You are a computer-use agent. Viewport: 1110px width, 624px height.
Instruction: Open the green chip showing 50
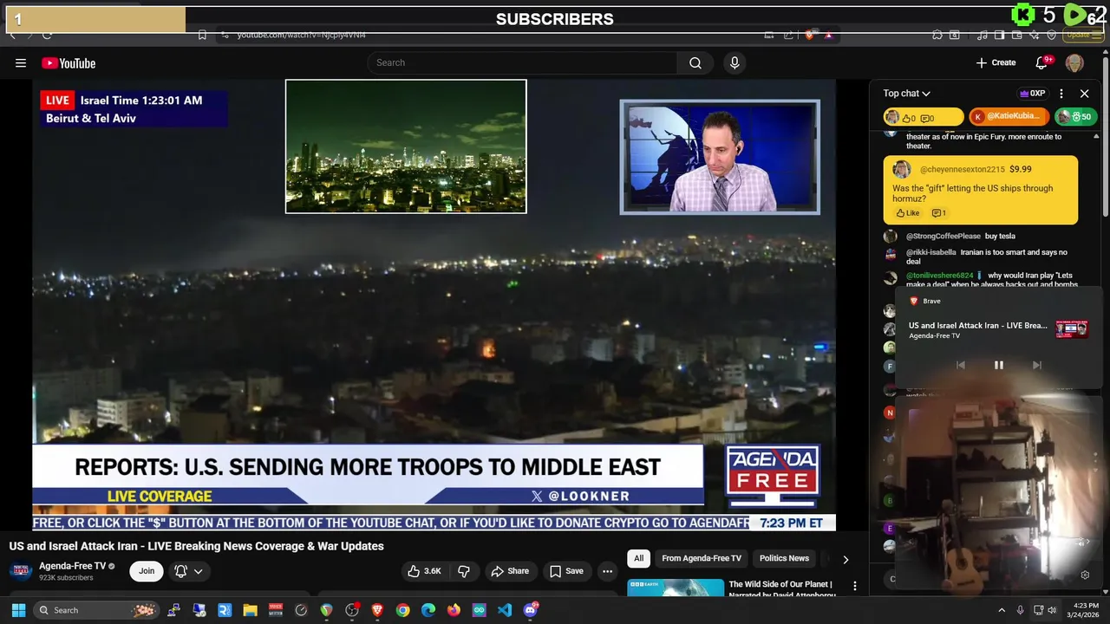pyautogui.click(x=1074, y=116)
